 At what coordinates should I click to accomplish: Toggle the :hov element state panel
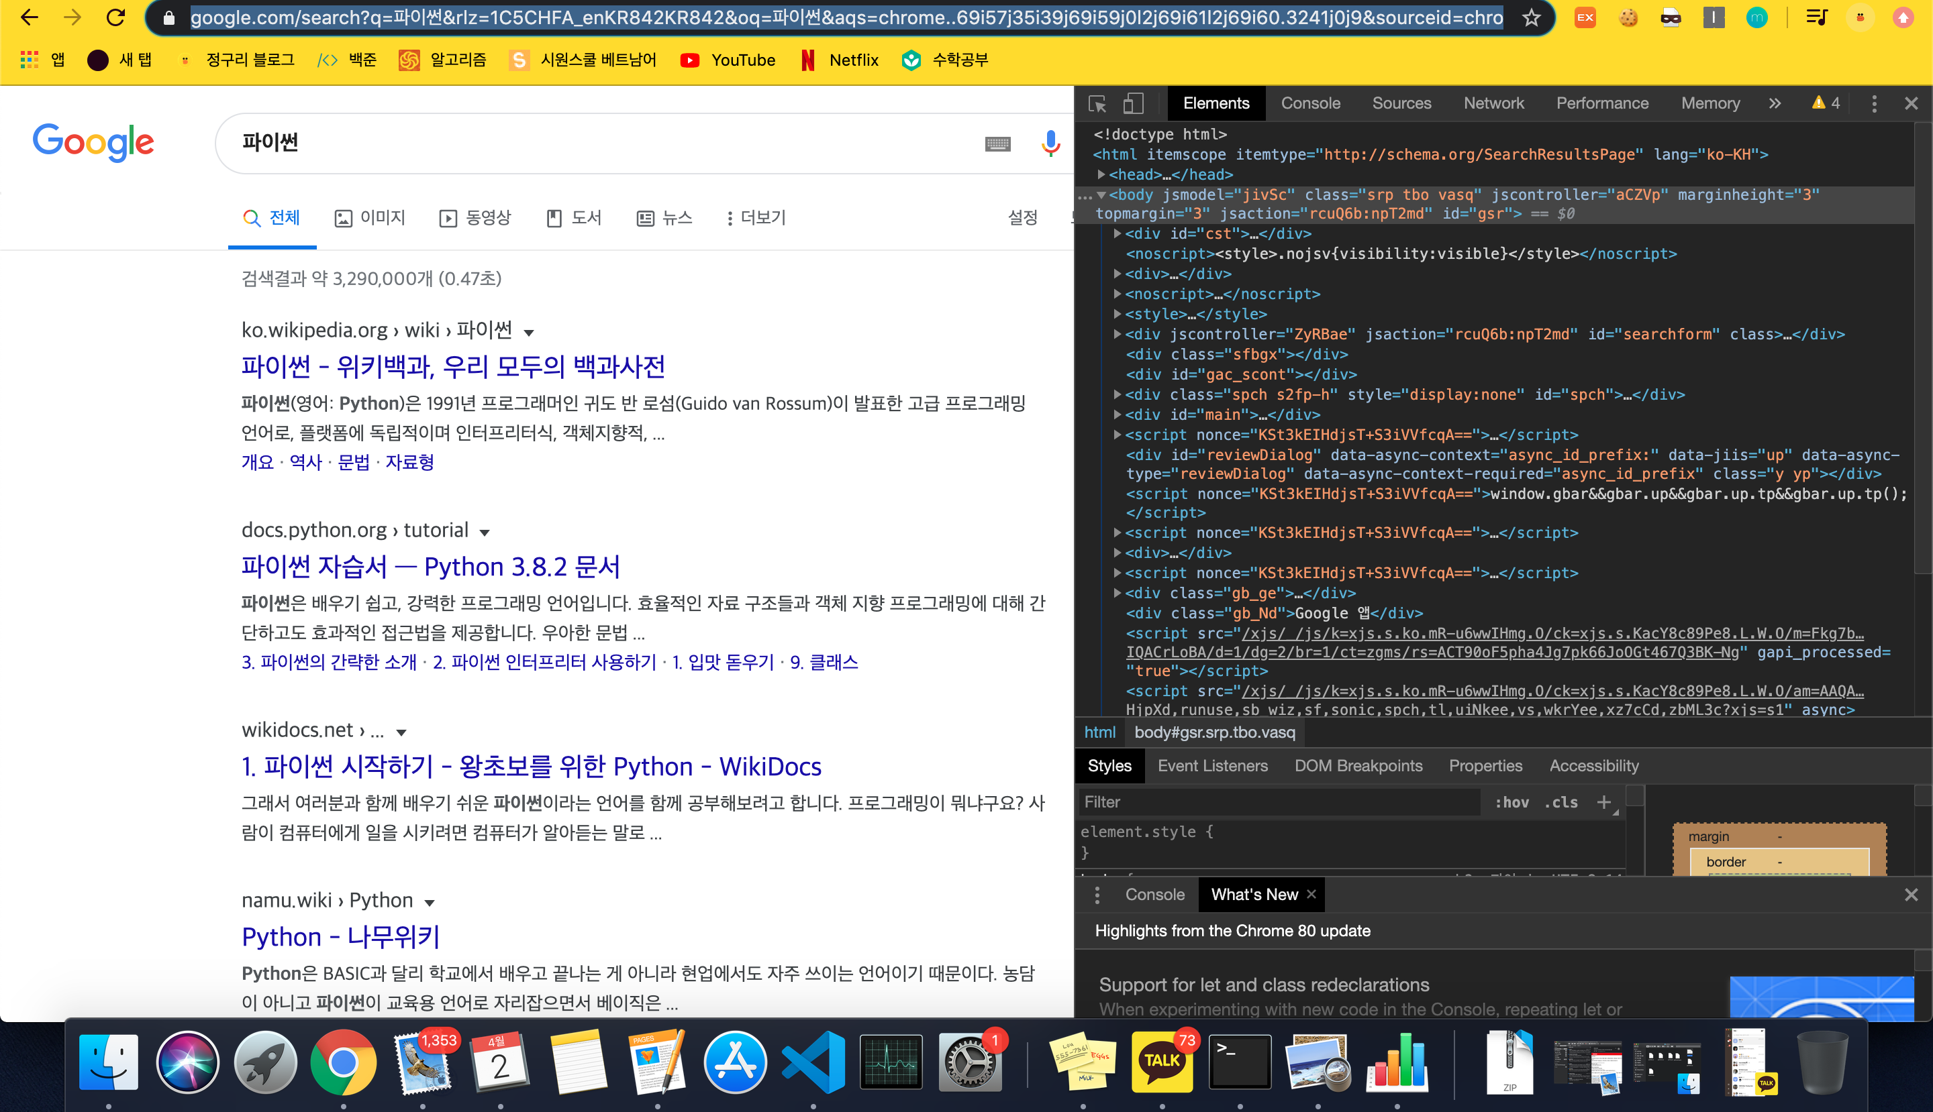(x=1511, y=802)
